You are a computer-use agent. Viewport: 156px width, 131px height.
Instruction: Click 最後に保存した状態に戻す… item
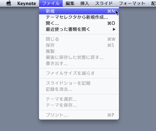click(79, 57)
